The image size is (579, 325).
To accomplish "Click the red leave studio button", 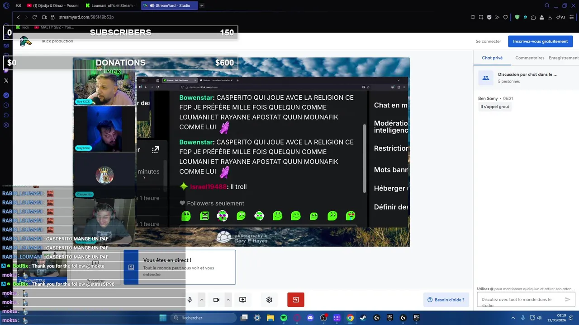I will click(296, 300).
